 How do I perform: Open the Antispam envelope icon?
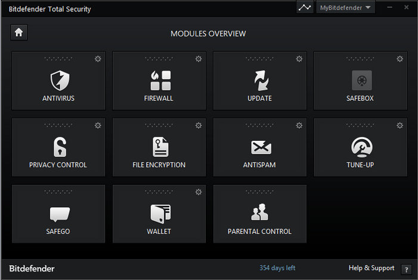click(x=261, y=147)
